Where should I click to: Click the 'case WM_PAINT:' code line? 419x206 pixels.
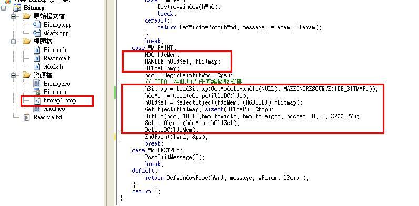tap(154, 48)
